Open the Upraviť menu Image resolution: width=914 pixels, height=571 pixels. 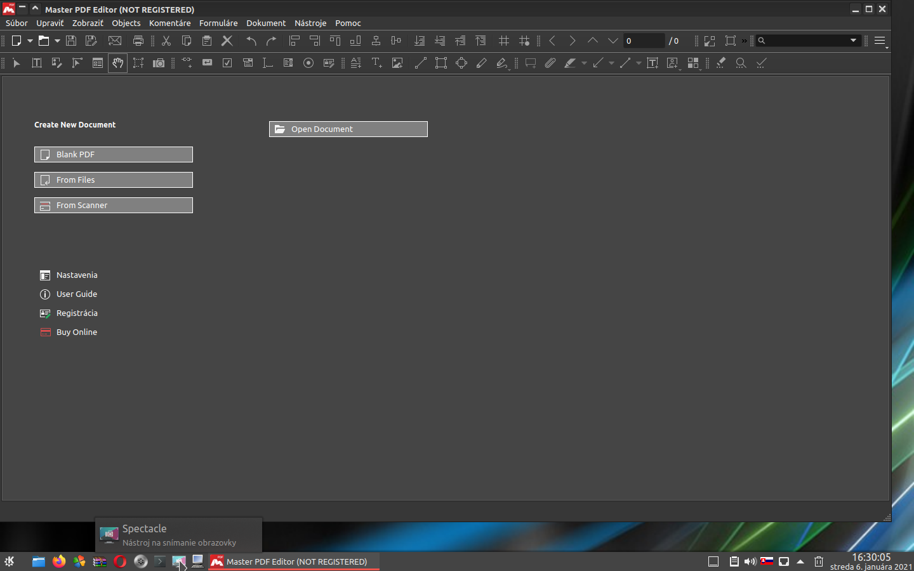[50, 23]
